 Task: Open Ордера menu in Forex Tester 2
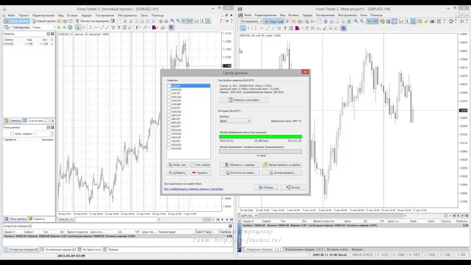pos(307,15)
